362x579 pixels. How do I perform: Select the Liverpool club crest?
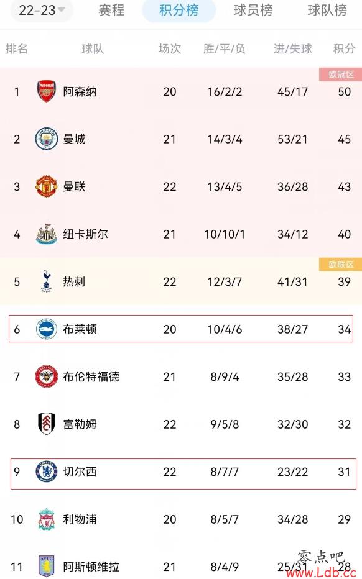(x=46, y=519)
